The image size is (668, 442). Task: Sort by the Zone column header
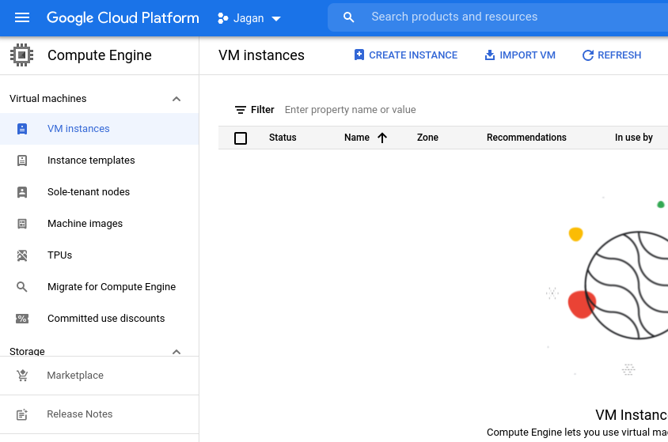[x=427, y=138]
